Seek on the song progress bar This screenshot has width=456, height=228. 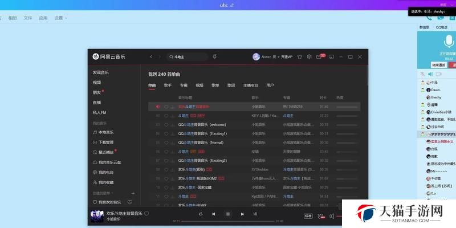tap(227, 221)
